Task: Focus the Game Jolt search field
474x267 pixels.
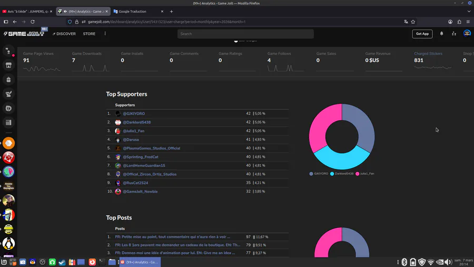Action: click(x=245, y=34)
